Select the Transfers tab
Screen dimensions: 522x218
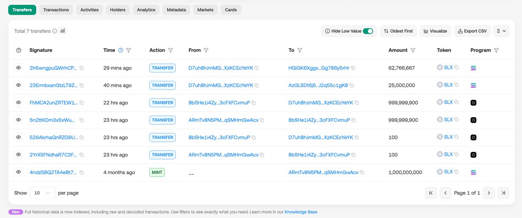tap(22, 10)
